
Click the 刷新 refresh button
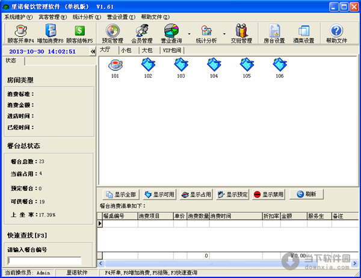pyautogui.click(x=307, y=194)
